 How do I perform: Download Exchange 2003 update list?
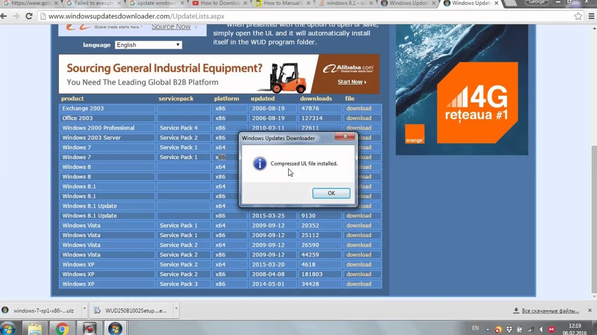coord(359,108)
